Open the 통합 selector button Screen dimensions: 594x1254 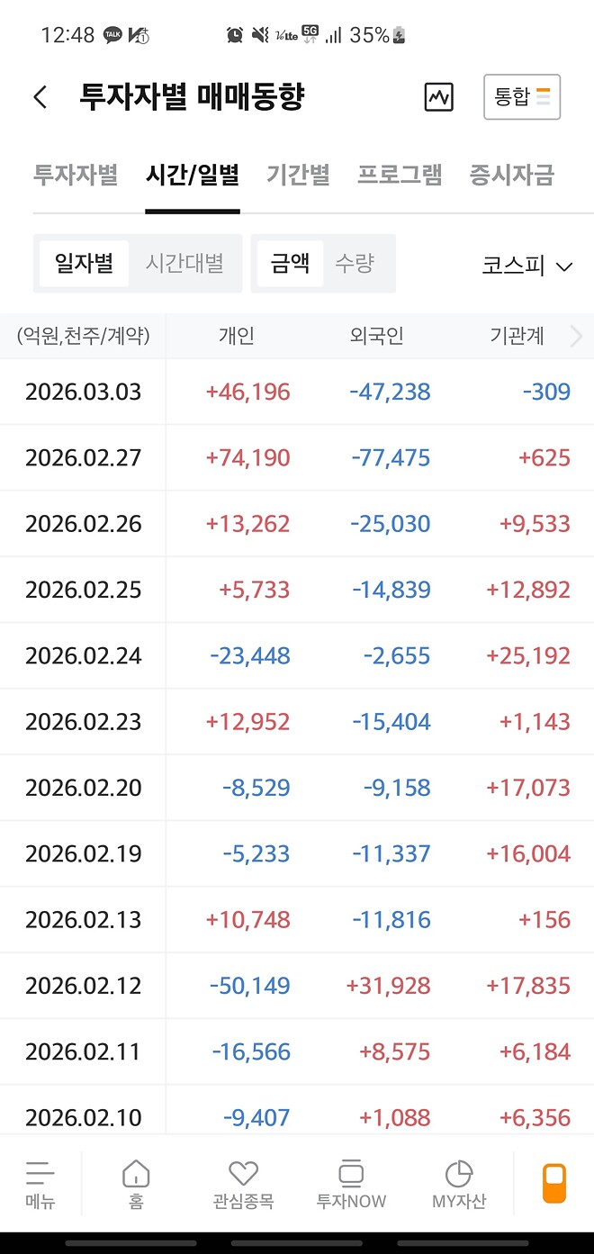click(x=522, y=97)
